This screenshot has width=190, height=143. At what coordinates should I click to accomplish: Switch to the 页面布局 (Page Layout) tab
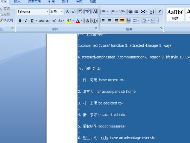pyautogui.click(x=35, y=2)
